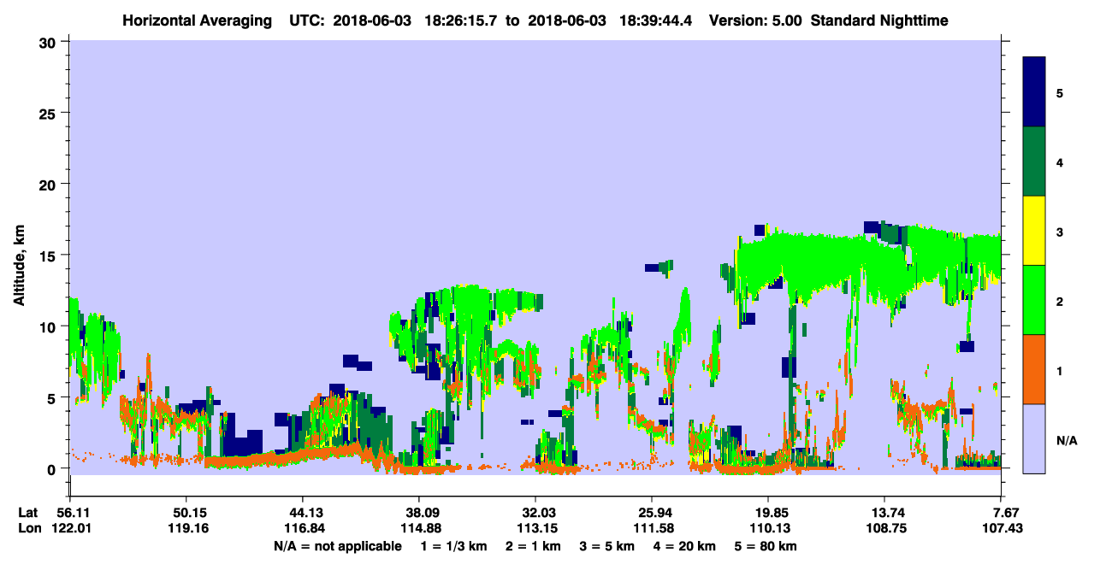Viewport: 1112px width, 570px height.
Task: Click the '3 = 5 km' legend entry
Action: [x=607, y=546]
